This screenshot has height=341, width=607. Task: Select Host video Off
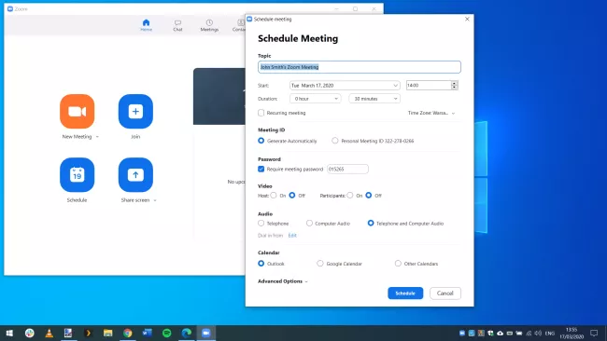point(292,196)
